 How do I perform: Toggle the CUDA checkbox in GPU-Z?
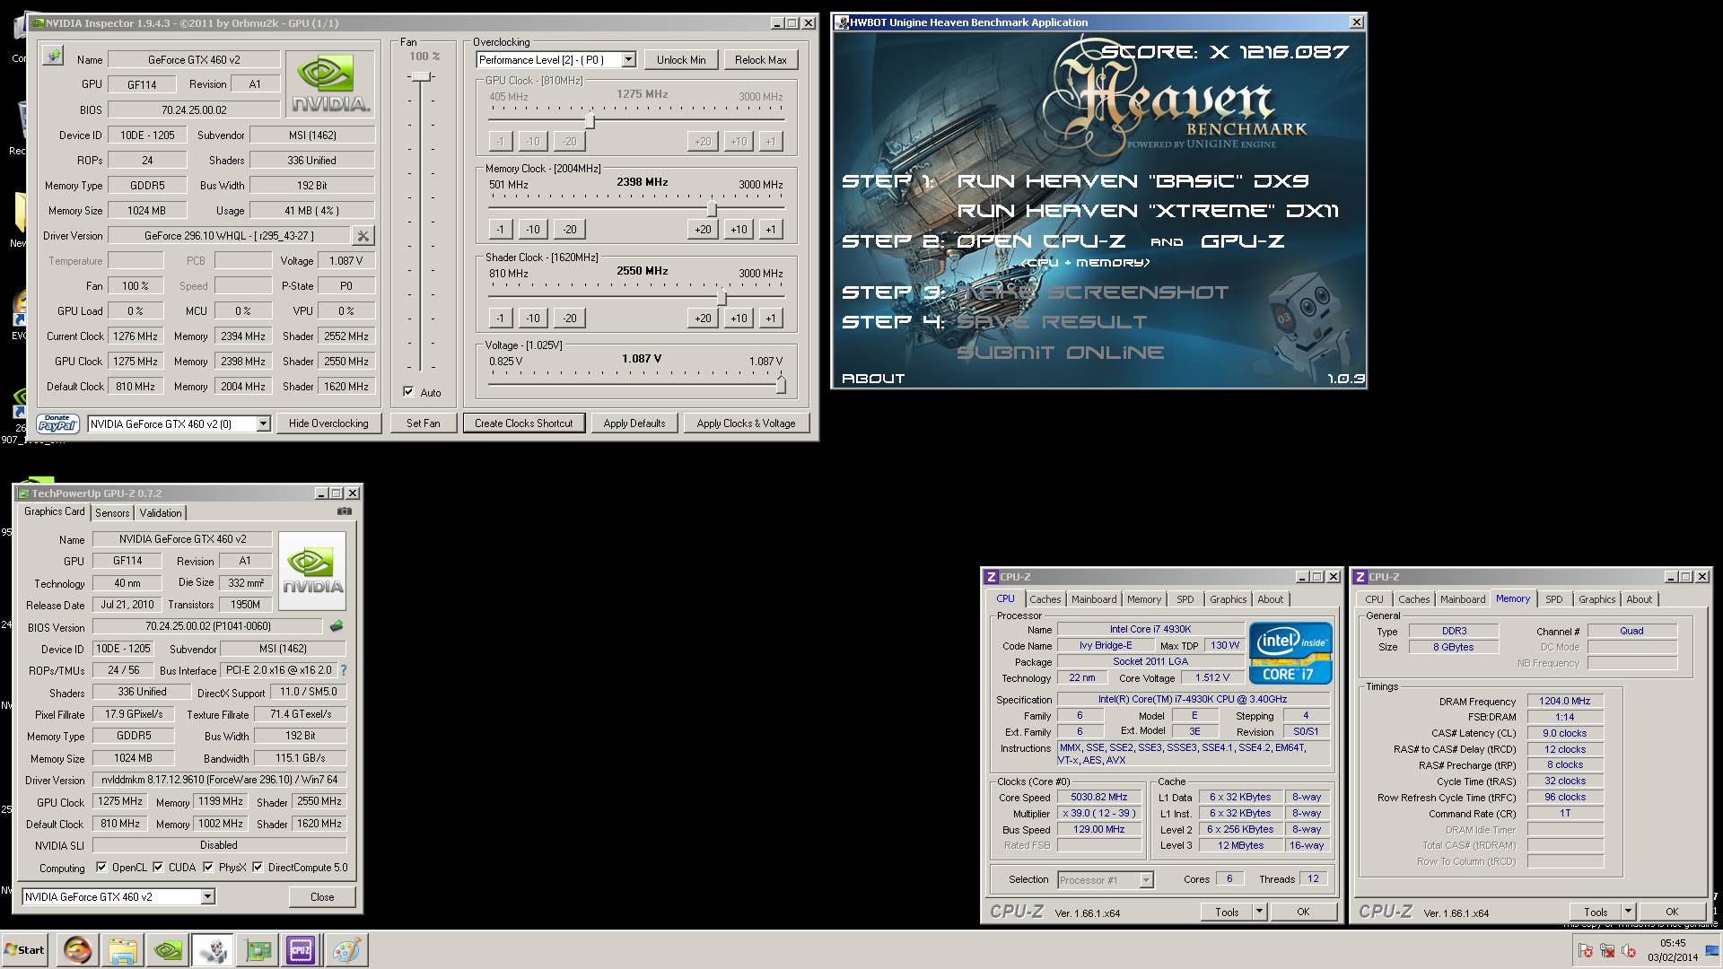[x=158, y=868]
